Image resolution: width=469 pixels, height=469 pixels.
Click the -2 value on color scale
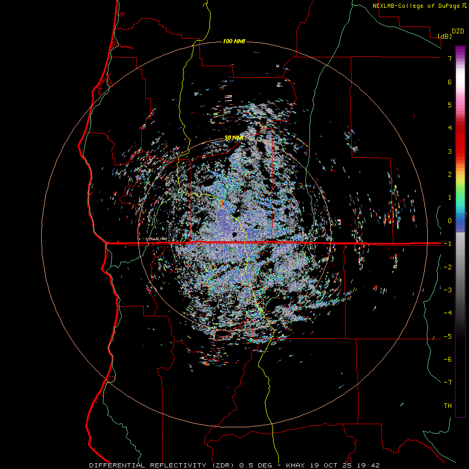pyautogui.click(x=448, y=267)
